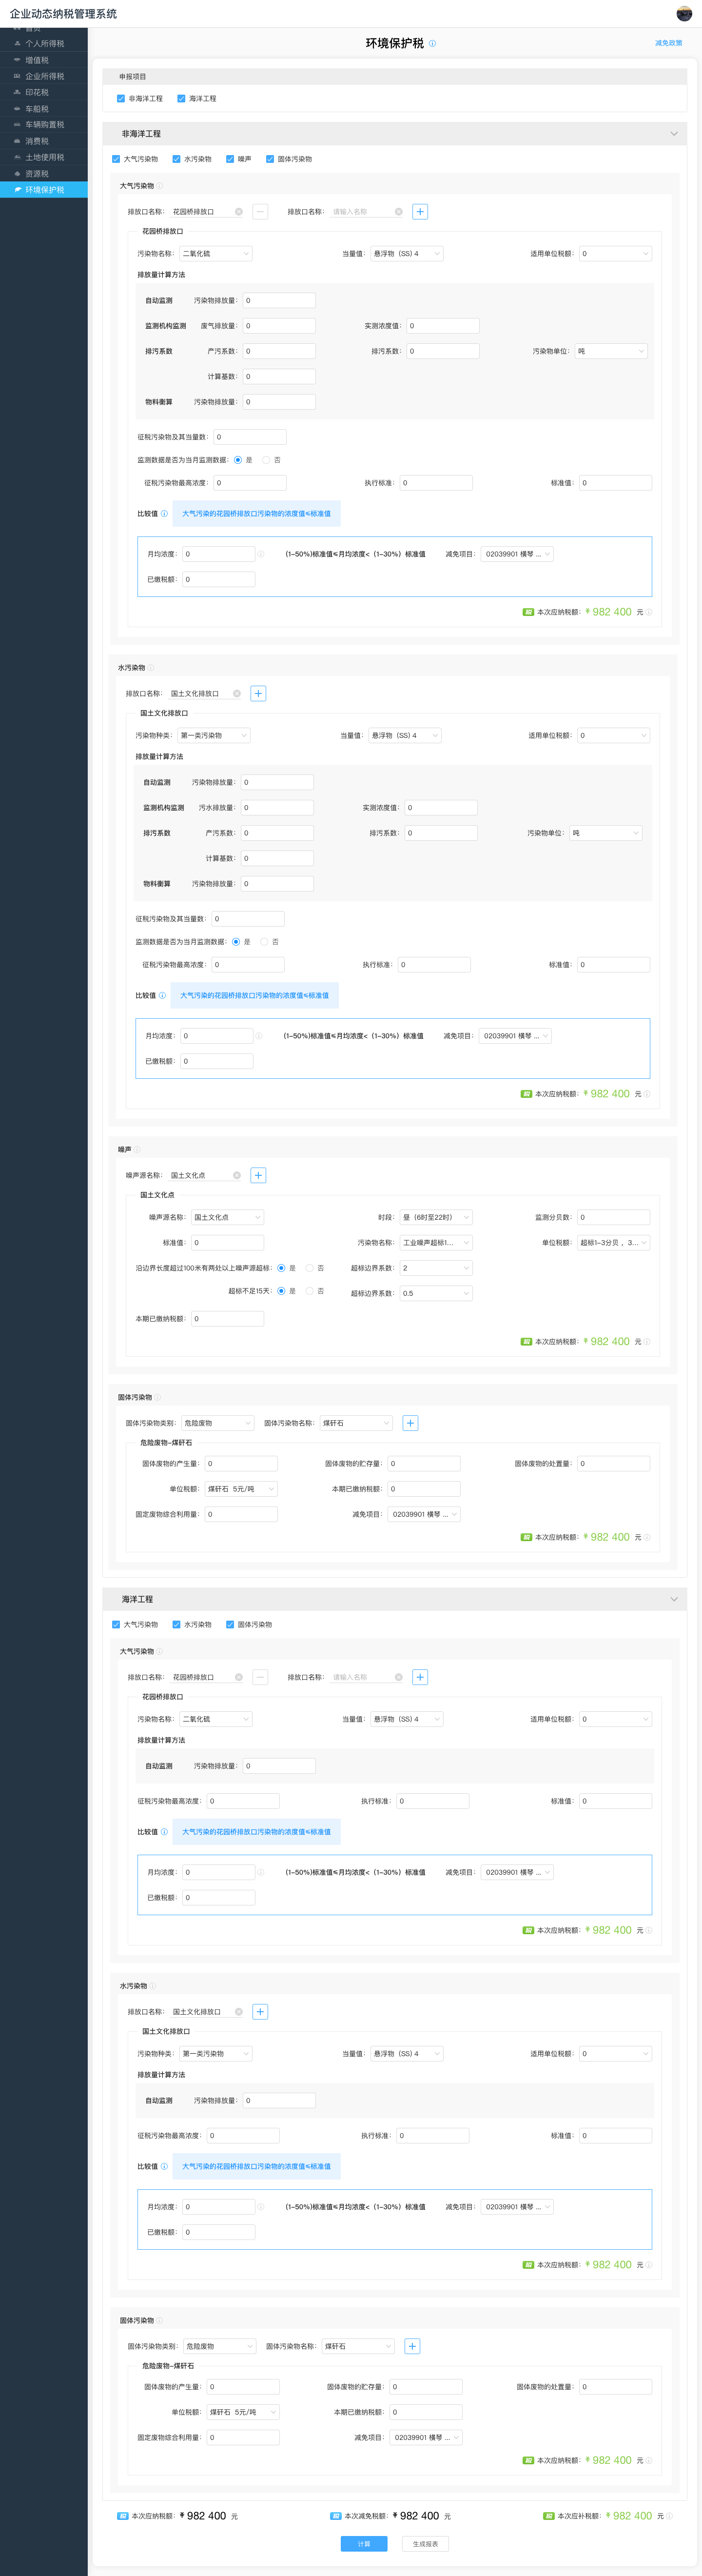Add a solid pollutant with the plus button under 海洋工程 固体污染物
The height and width of the screenshot is (2576, 702).
412,2346
